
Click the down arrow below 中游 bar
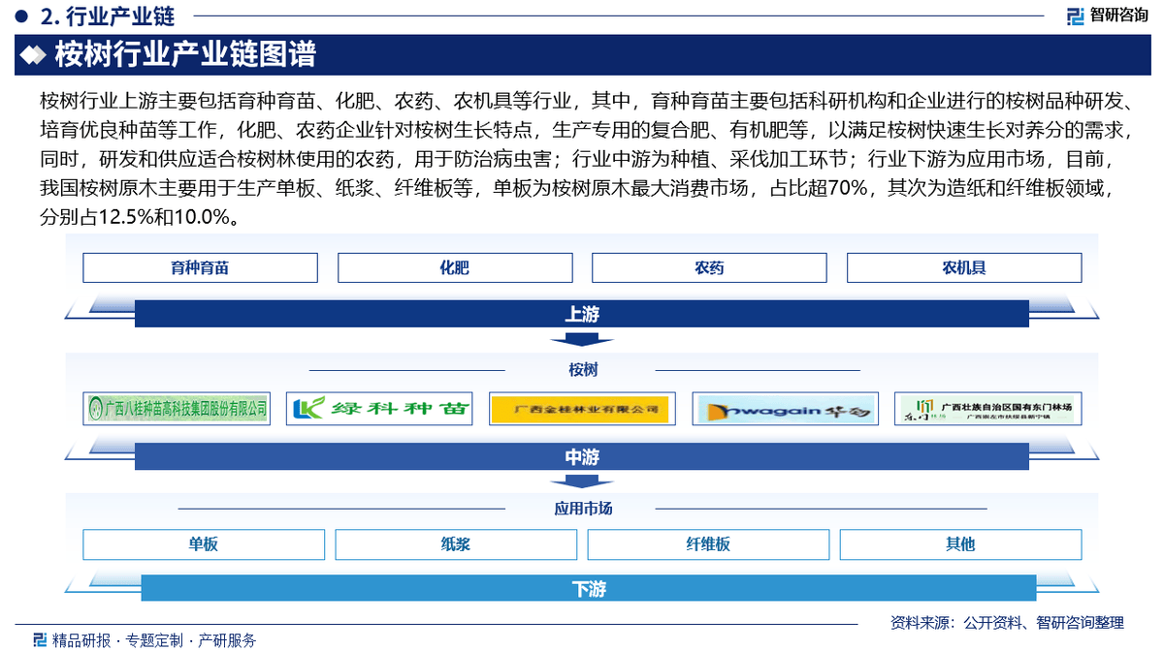coord(581,481)
